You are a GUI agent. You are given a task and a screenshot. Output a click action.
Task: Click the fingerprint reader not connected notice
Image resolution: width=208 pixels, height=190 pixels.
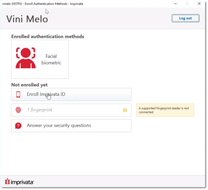click(x=165, y=110)
